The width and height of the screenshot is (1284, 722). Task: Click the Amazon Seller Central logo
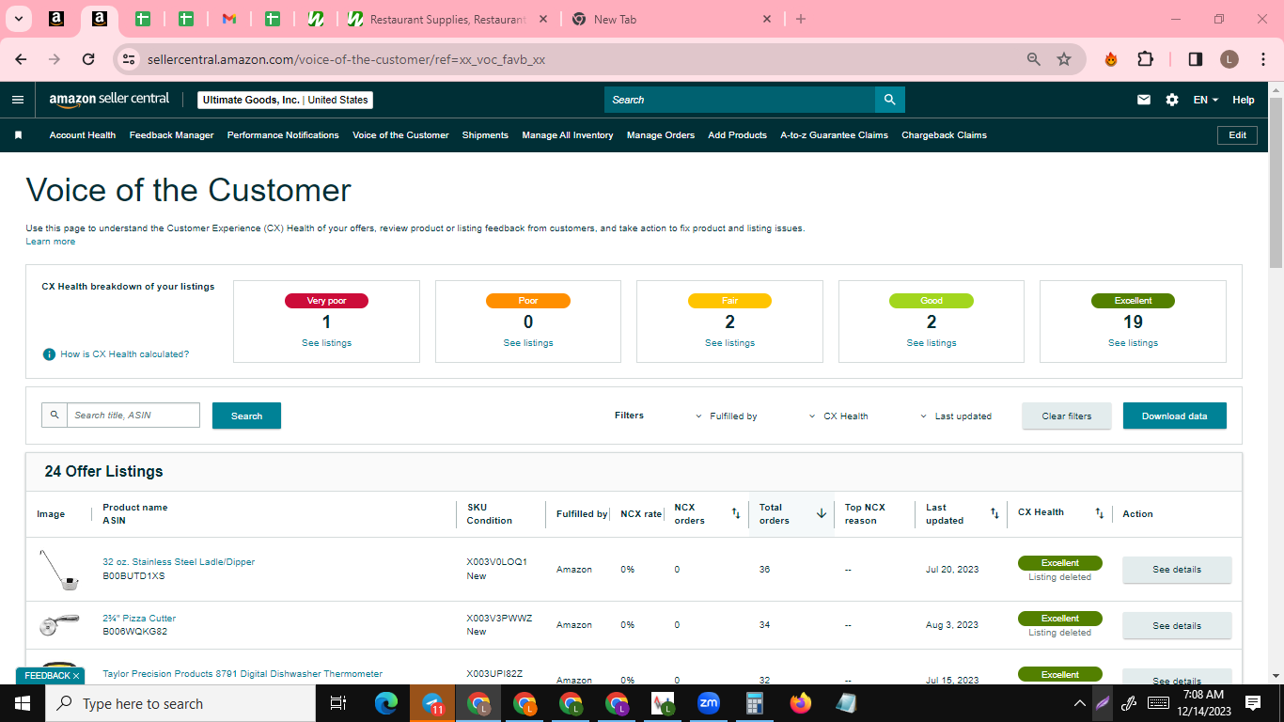coord(109,100)
